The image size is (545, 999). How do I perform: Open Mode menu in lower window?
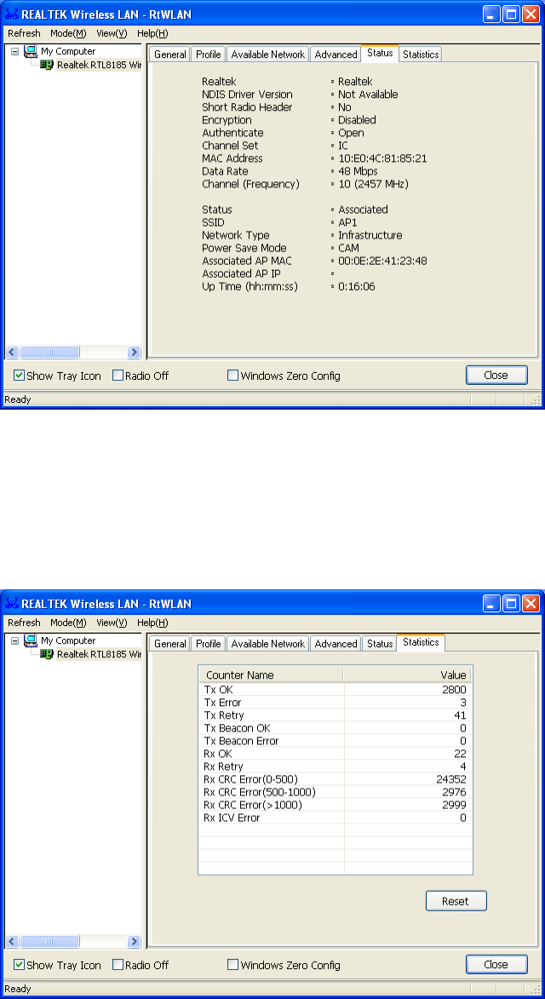point(68,623)
